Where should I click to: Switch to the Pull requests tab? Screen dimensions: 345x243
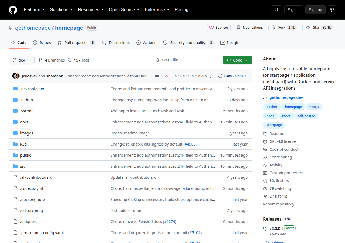76,43
